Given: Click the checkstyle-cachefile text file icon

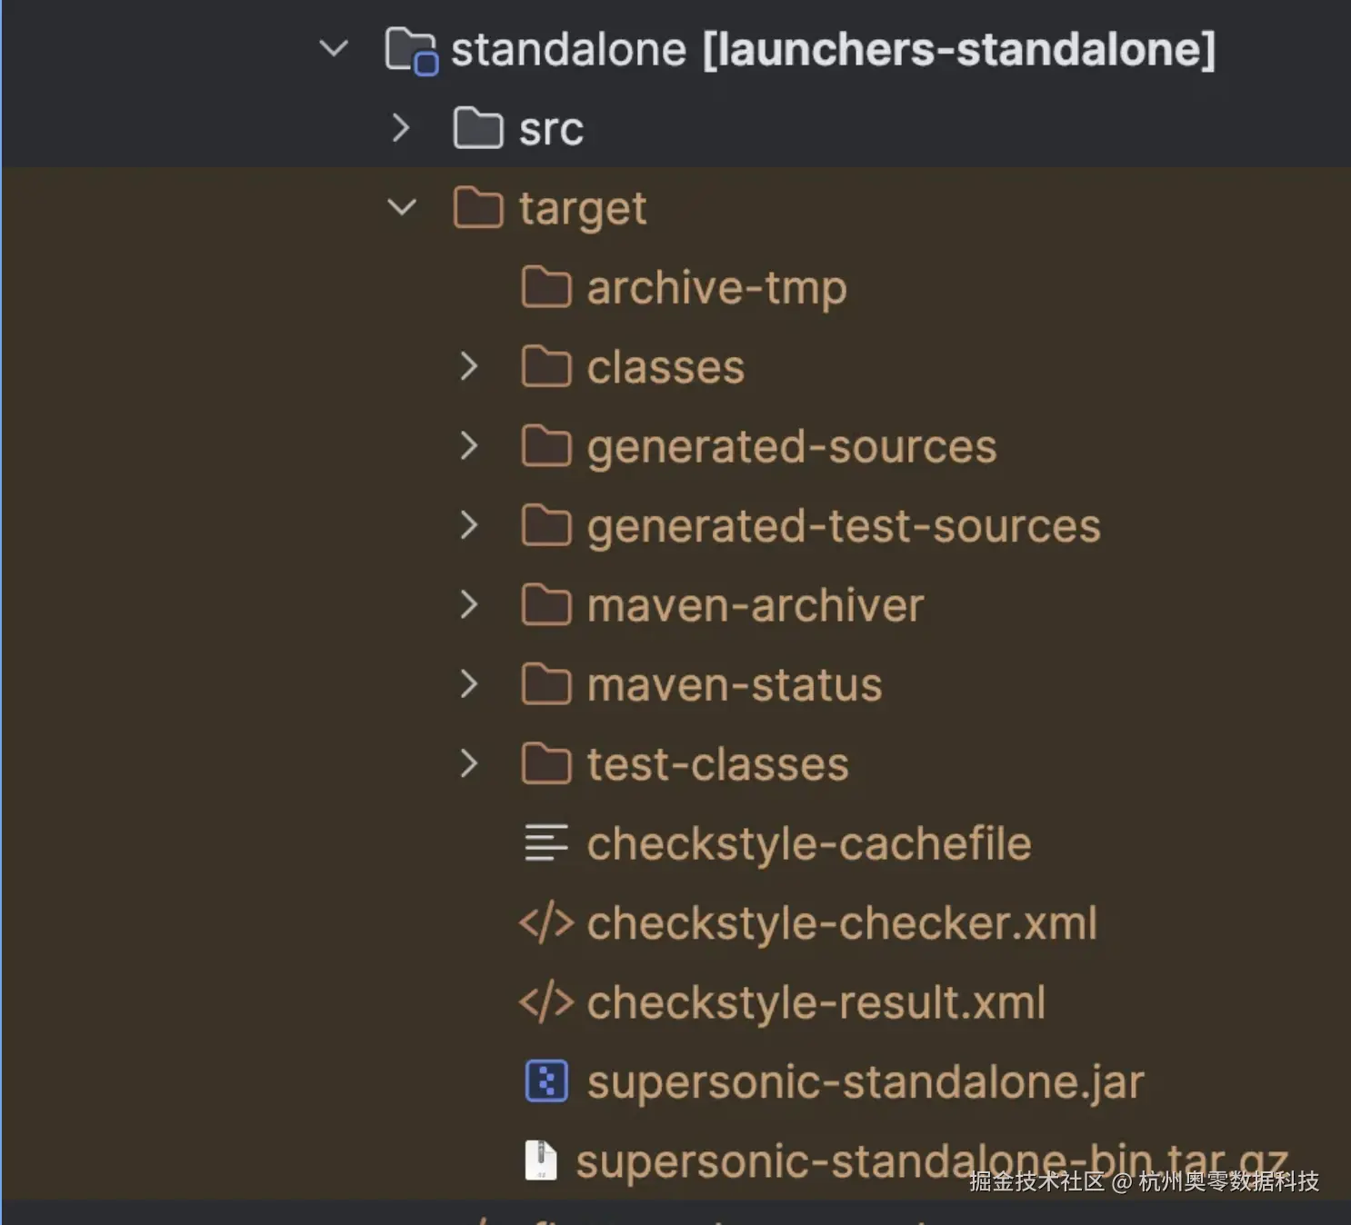Looking at the screenshot, I should [545, 843].
